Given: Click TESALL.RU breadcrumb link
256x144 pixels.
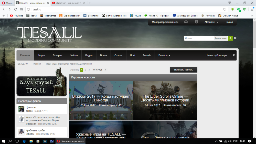Looking at the screenshot, I should click(x=22, y=64).
